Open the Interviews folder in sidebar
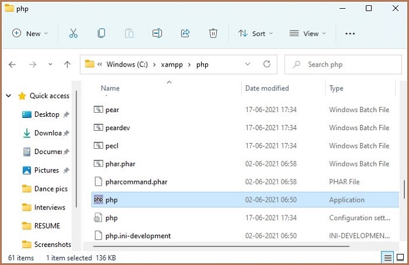 point(50,207)
